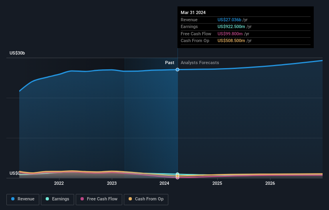Click the US$99.800m free cash flow value
This screenshot has height=210, width=329.
230,34
